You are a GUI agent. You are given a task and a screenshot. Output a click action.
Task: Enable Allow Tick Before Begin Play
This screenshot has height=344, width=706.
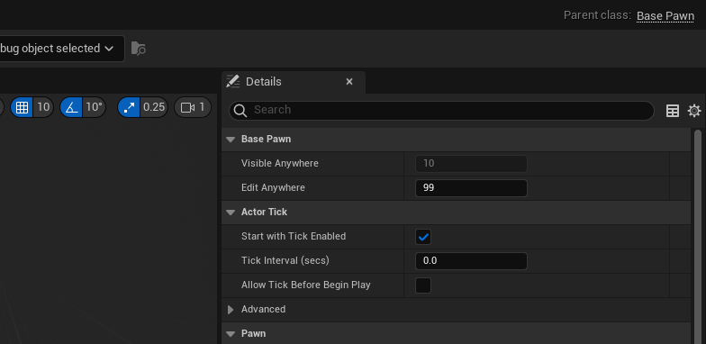[423, 285]
